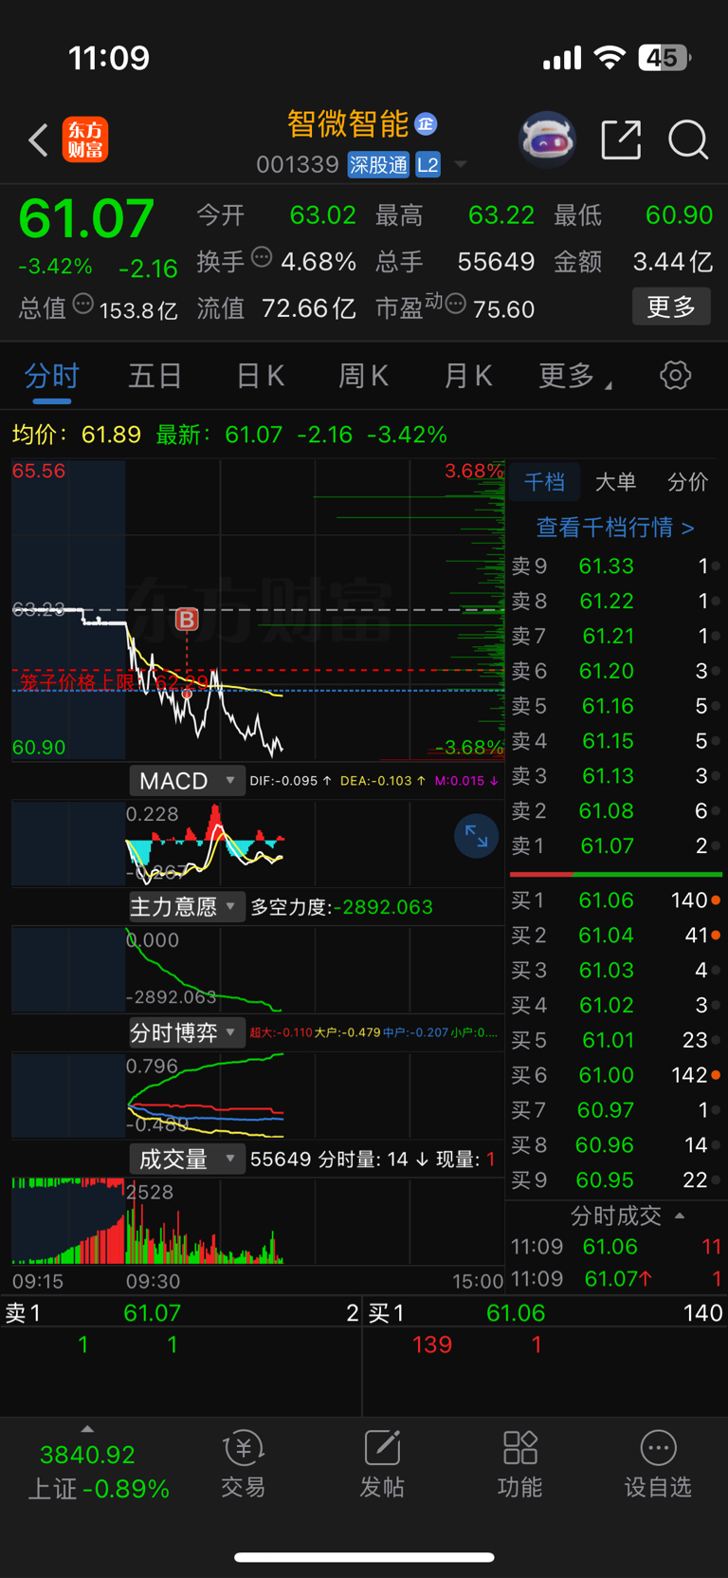
Task: Expand the 上证 index bar arrow
Action: pos(87,1429)
